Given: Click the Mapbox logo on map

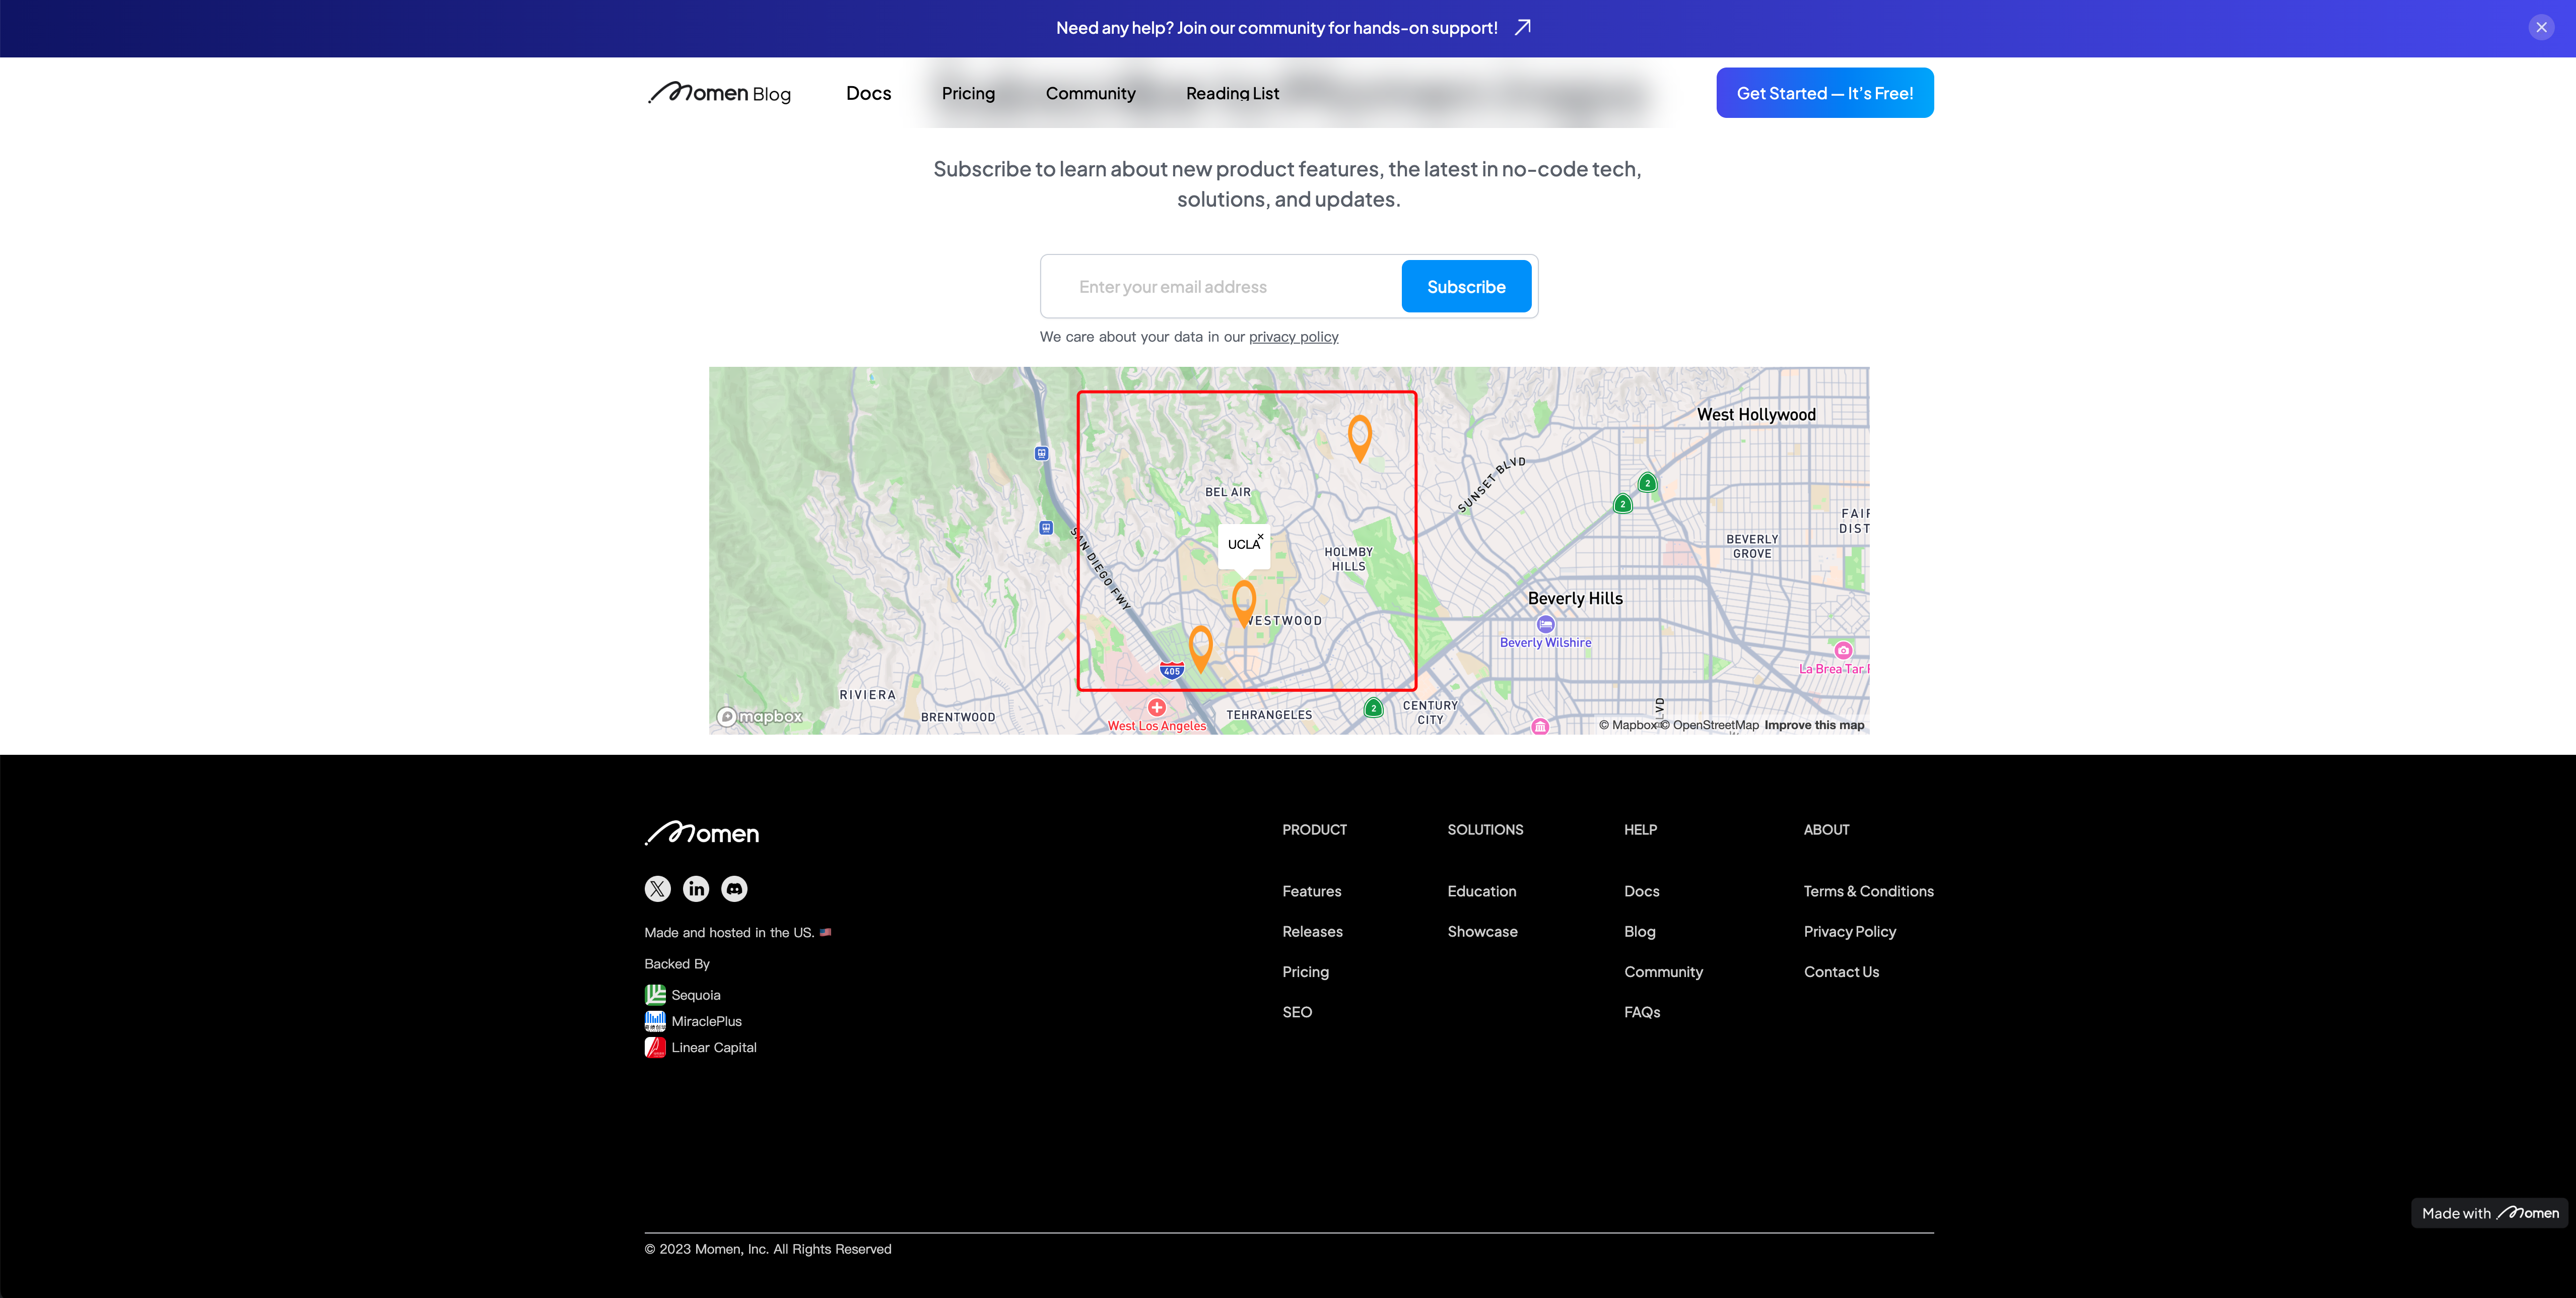Looking at the screenshot, I should click(x=760, y=716).
